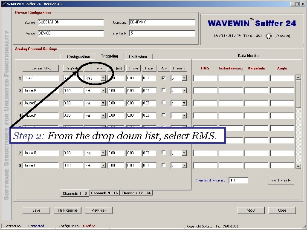Image resolution: width=307 pixels, height=230 pixels.
Task: Switch to the Configuration tab
Action: click(78, 57)
